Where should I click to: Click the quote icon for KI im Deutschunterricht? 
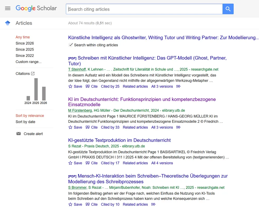coord(88,127)
